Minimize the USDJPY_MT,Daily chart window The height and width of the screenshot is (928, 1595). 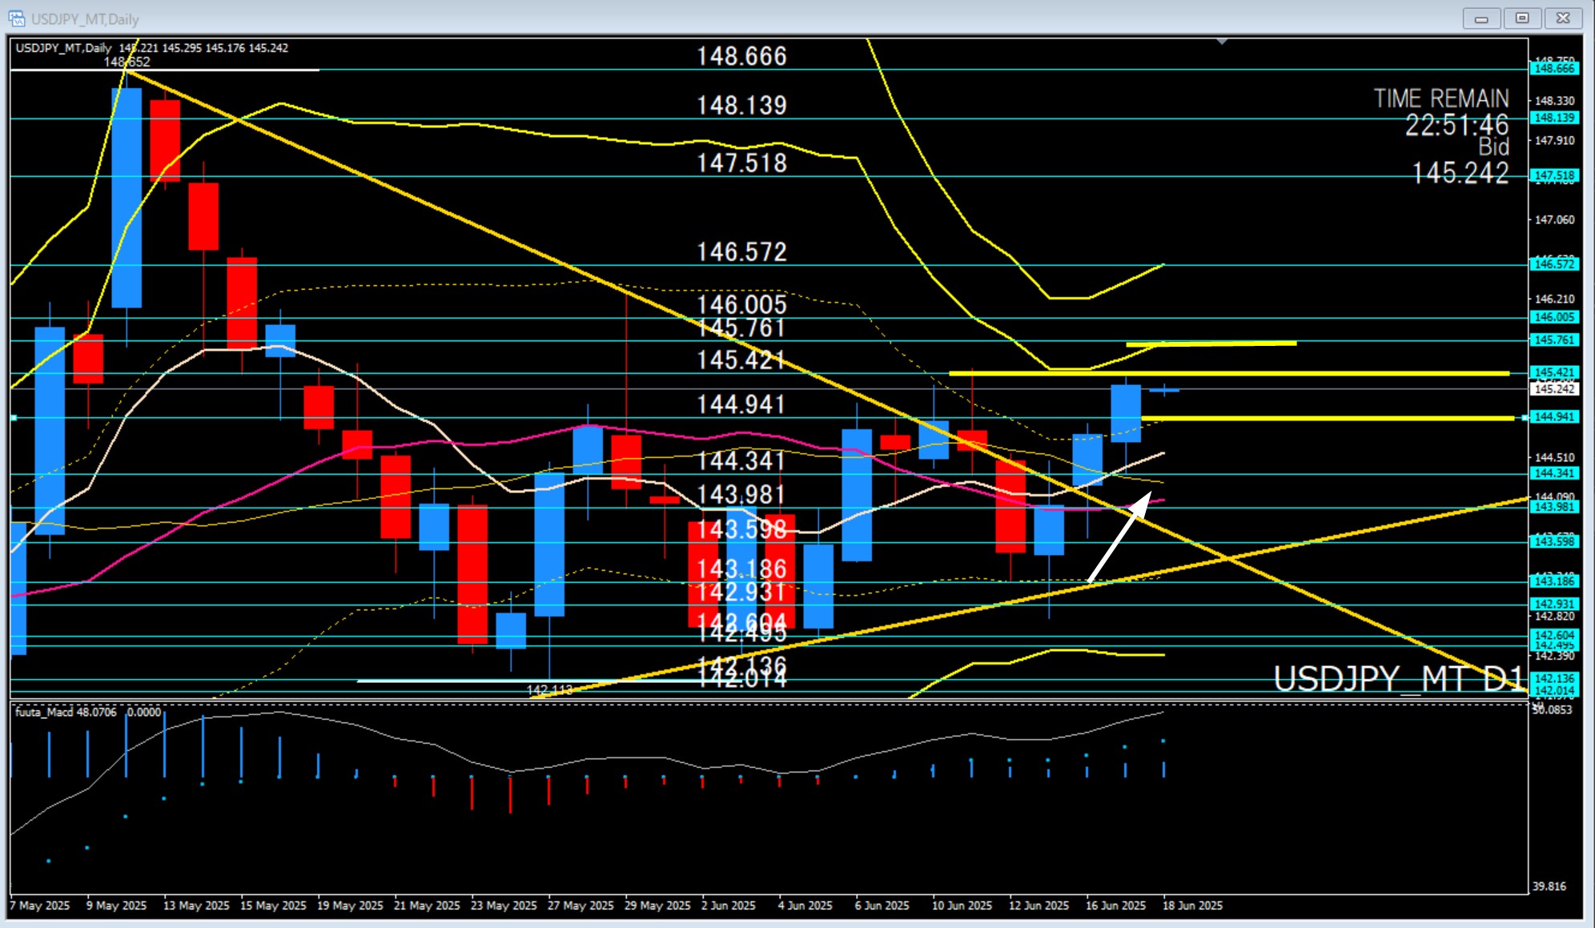click(1481, 18)
